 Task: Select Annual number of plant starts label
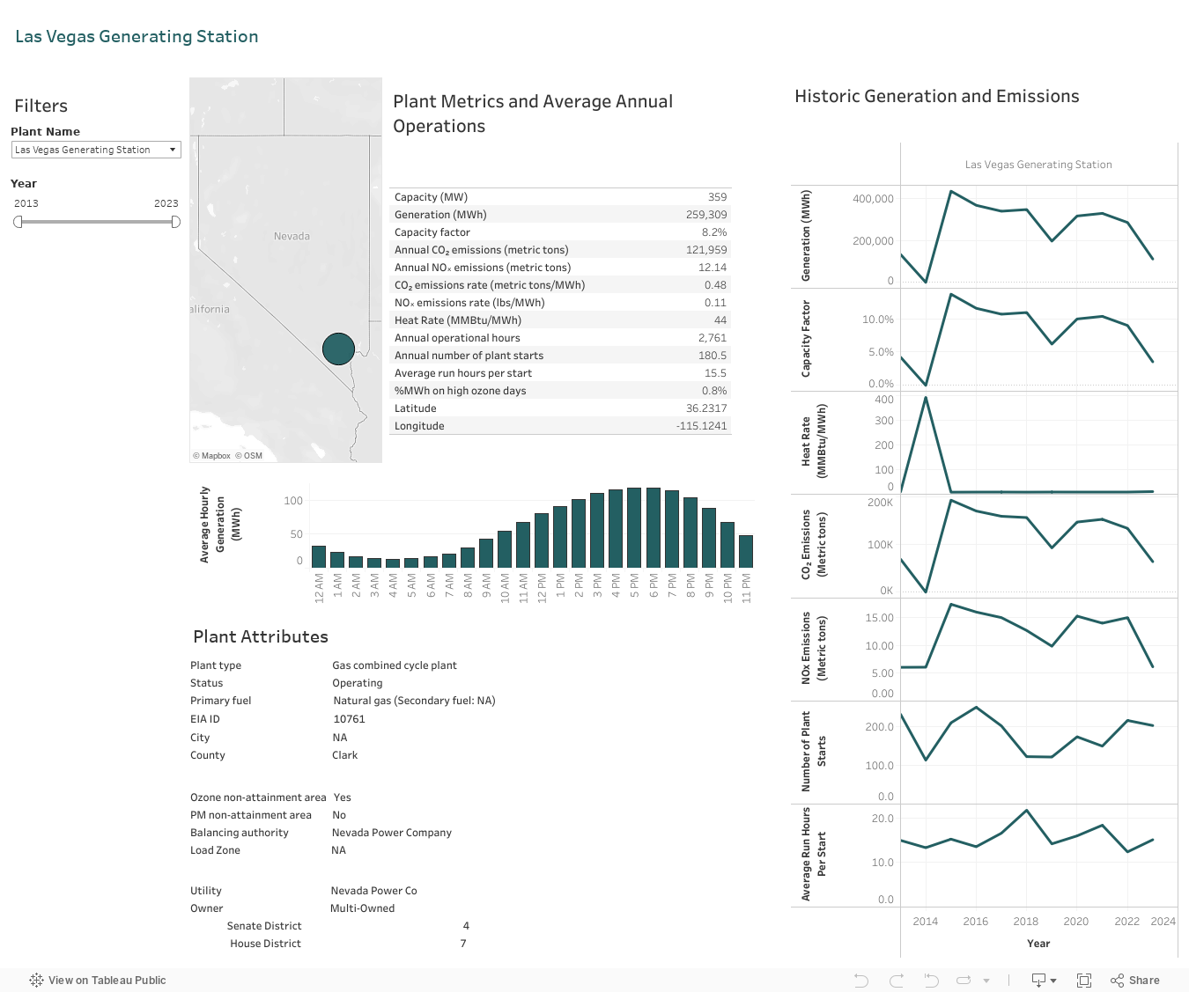[x=469, y=356]
